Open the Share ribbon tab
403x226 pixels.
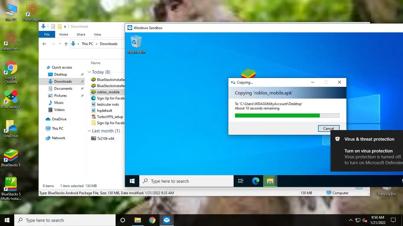[81, 34]
